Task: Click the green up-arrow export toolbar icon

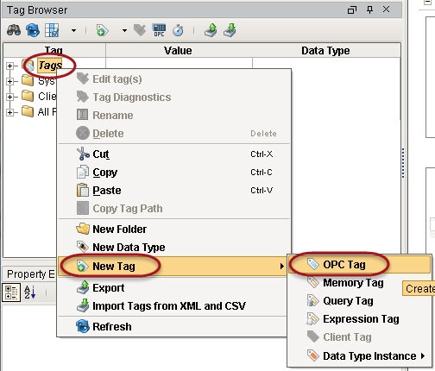Action: 211,30
